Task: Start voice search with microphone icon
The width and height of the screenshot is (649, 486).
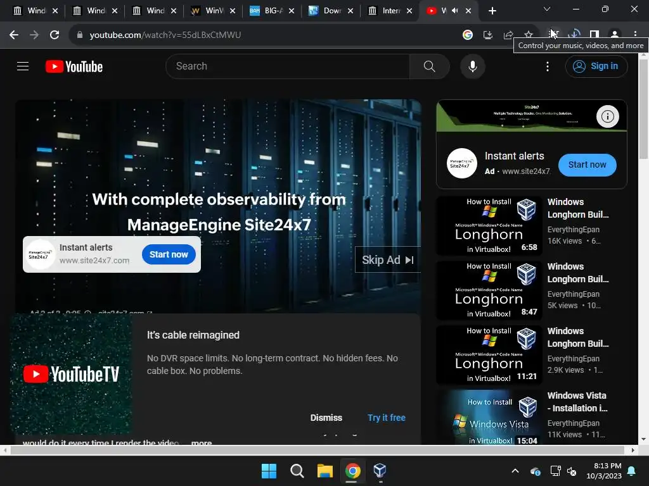Action: pos(472,66)
